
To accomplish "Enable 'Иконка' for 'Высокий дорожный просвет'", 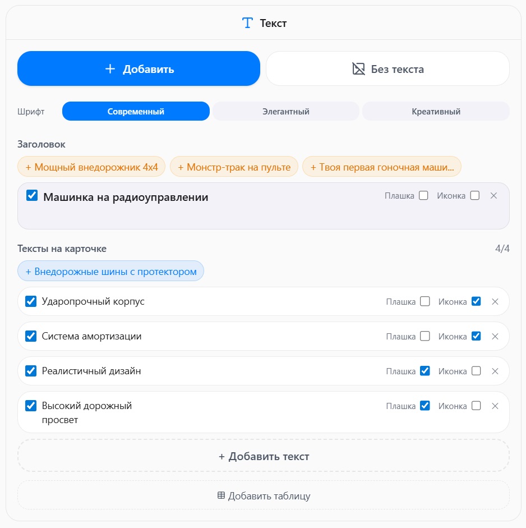I will coord(476,406).
